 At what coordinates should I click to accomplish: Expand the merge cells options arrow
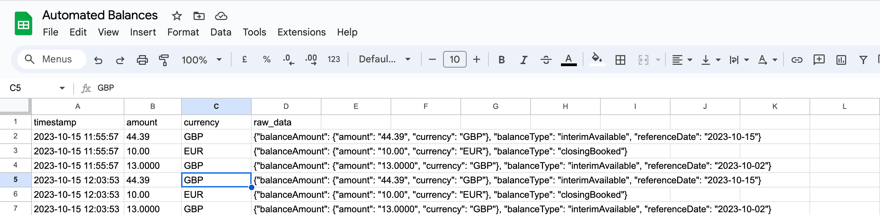(658, 60)
